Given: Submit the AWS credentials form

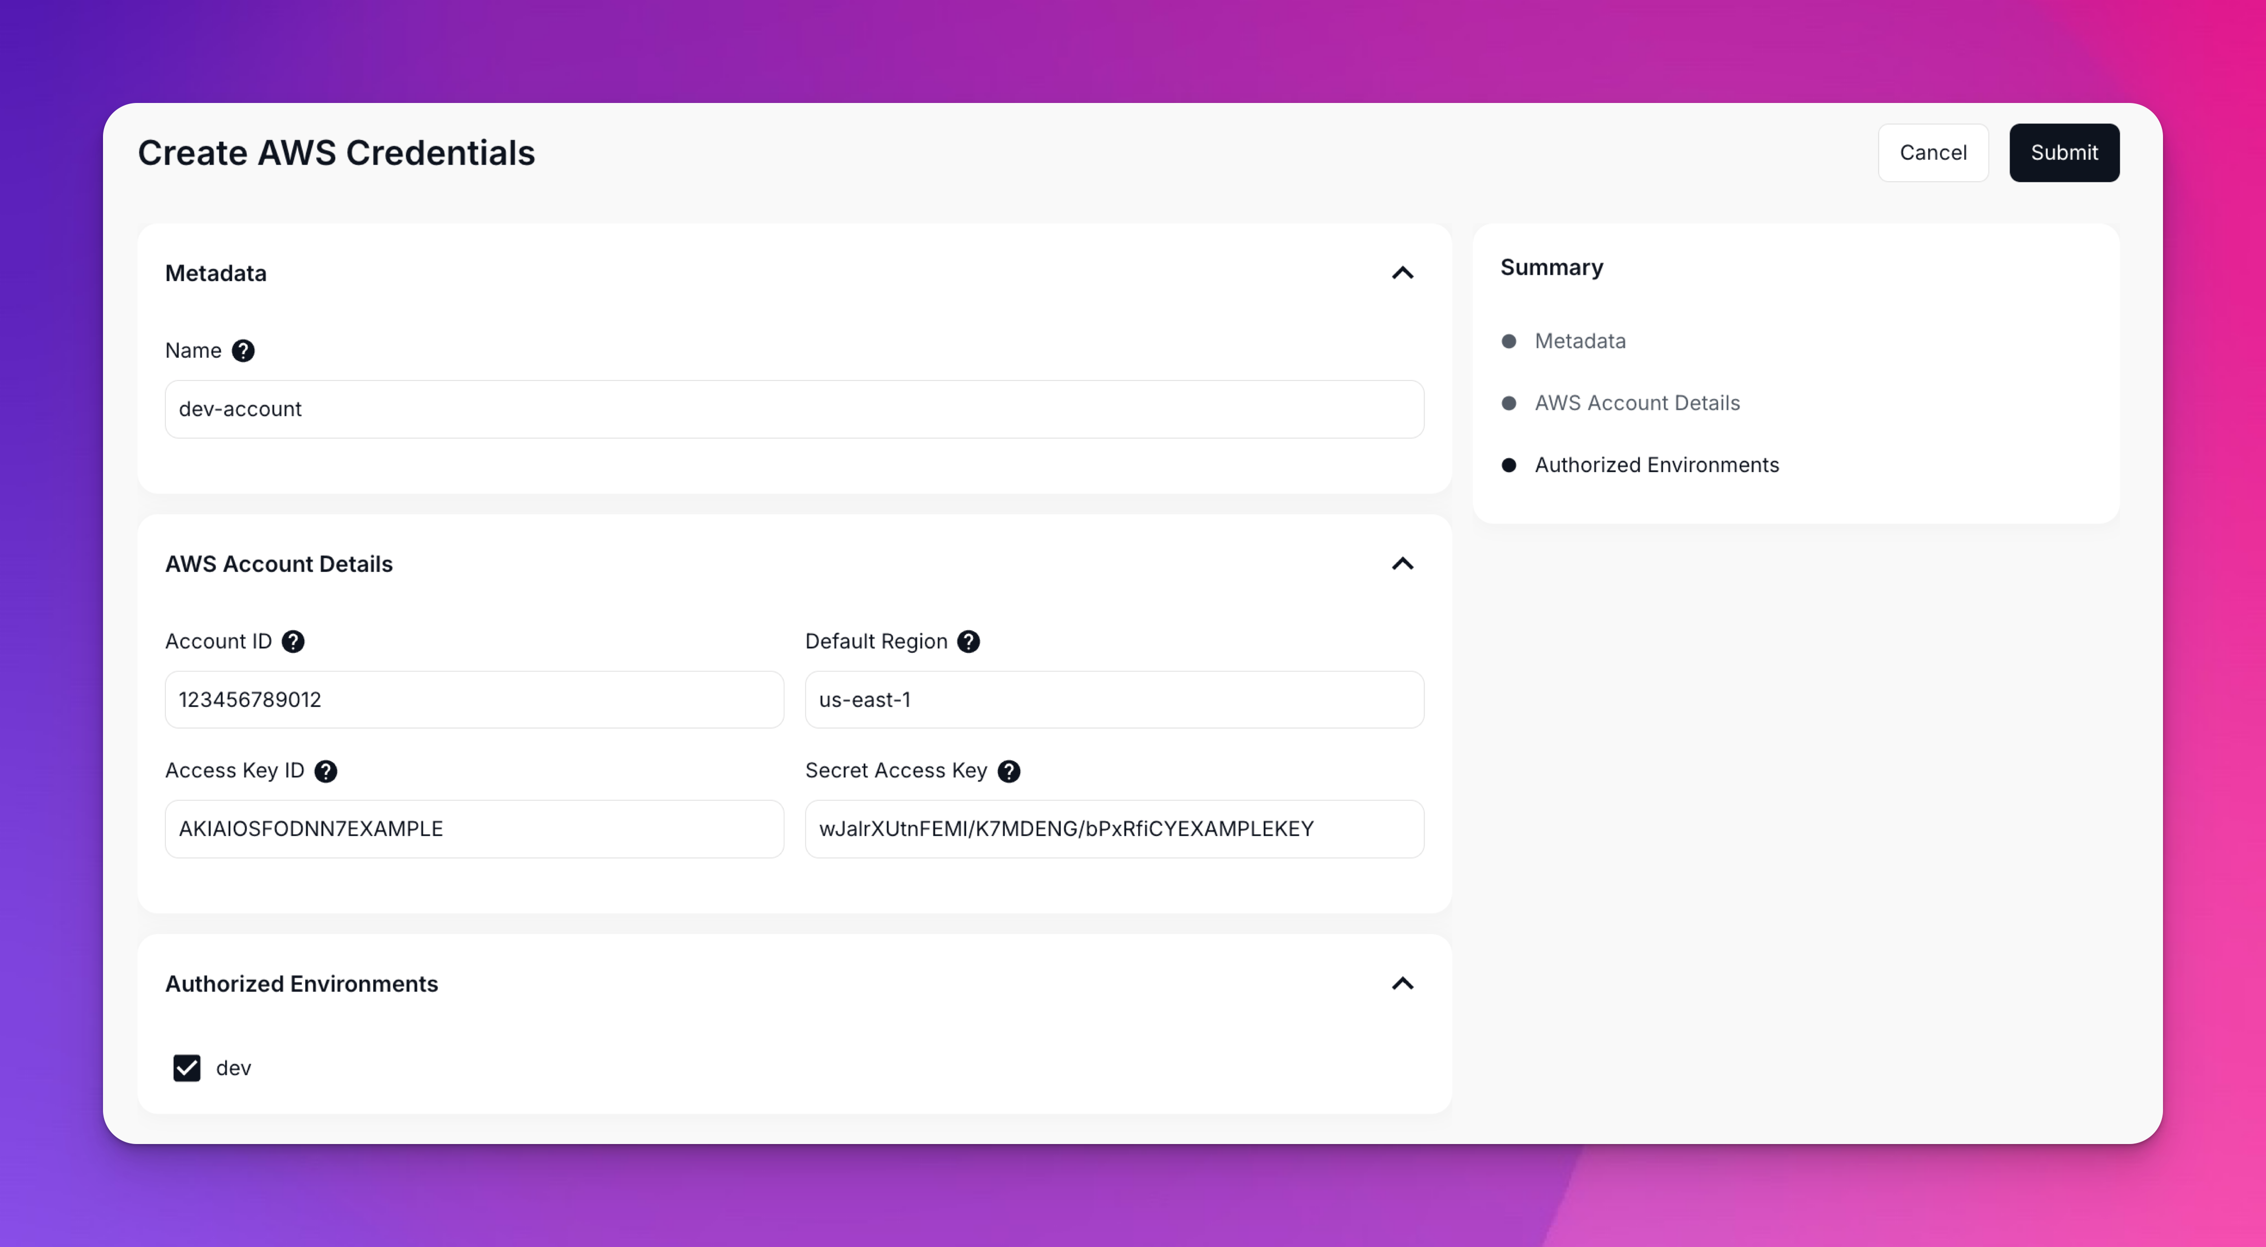Looking at the screenshot, I should 2064,153.
